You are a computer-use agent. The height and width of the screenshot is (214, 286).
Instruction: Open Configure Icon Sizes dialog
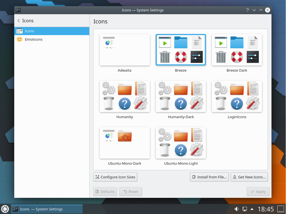(115, 177)
